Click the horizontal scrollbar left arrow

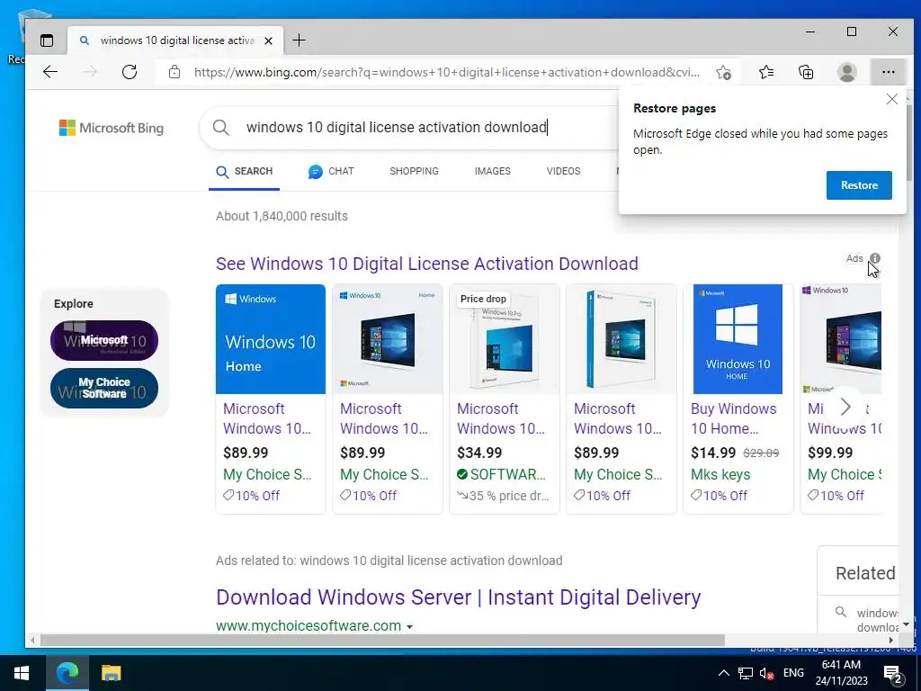coord(32,640)
